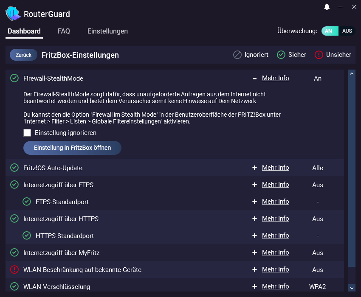Set Überwachung toggle to AN

click(x=329, y=31)
